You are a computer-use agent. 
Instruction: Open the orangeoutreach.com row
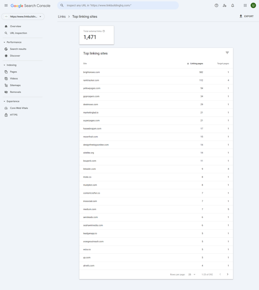[156, 241]
